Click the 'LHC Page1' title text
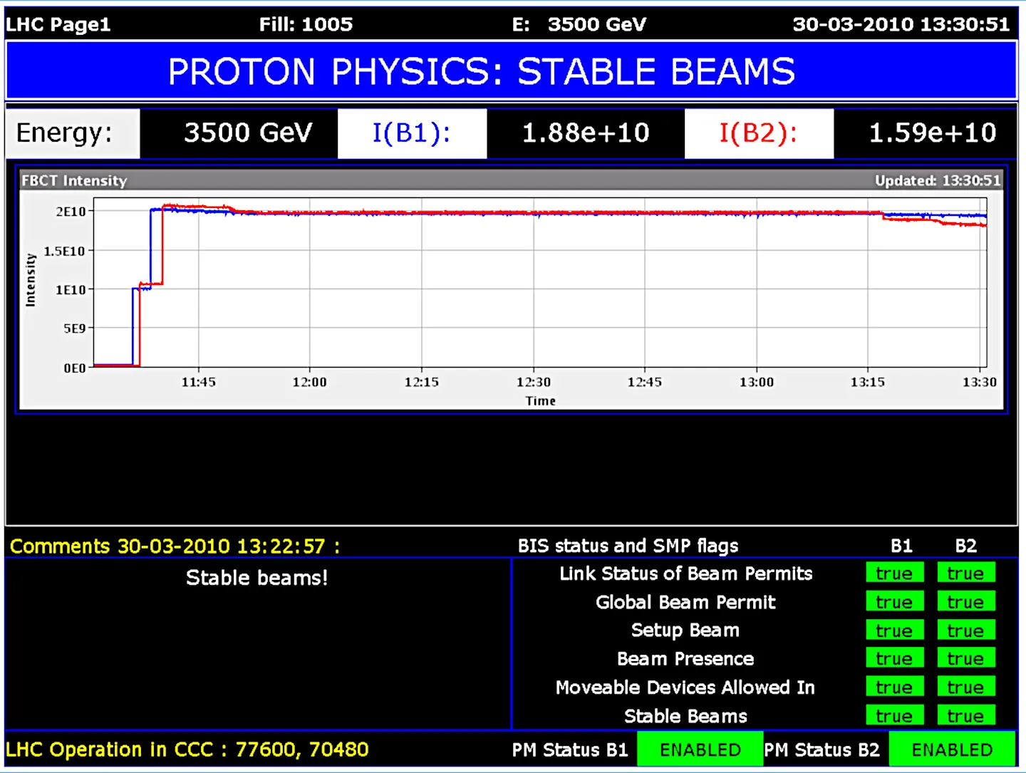Viewport: 1026px width, 773px height. click(x=58, y=24)
